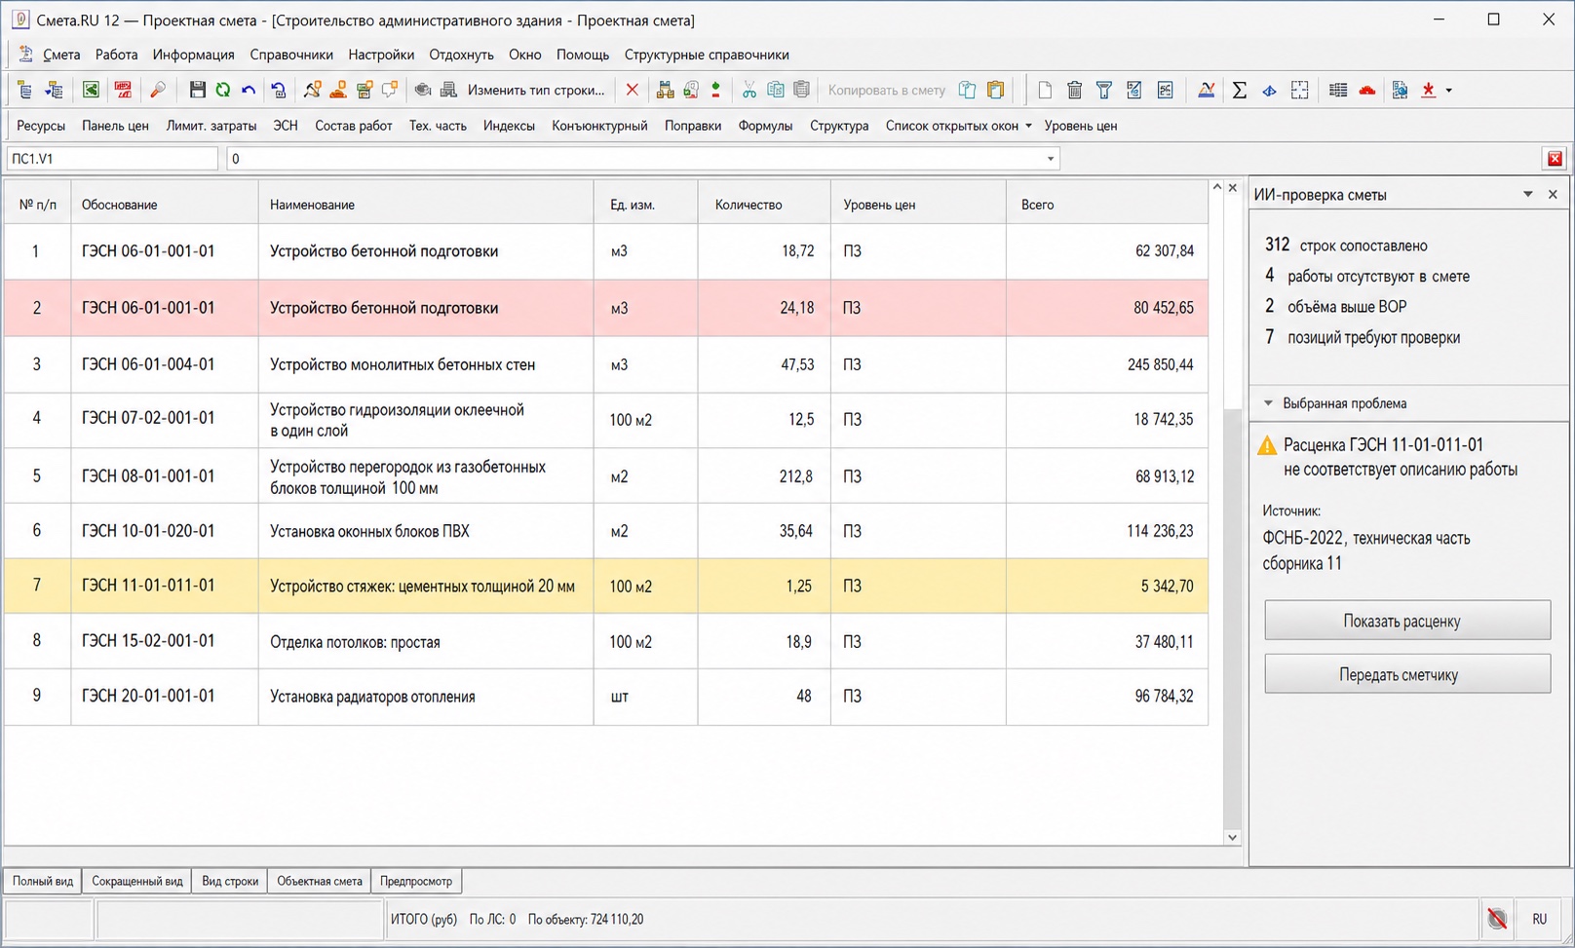1575x948 pixels.
Task: Click the Copy icon next to scissors
Action: coord(775,90)
